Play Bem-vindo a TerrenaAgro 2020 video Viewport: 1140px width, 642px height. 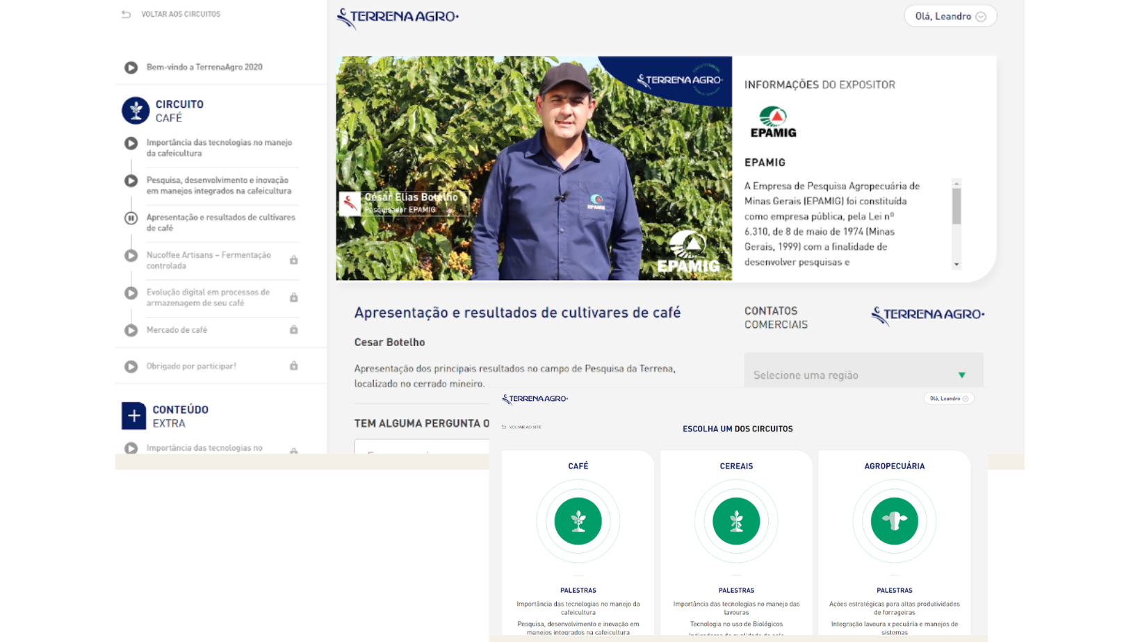tap(131, 67)
